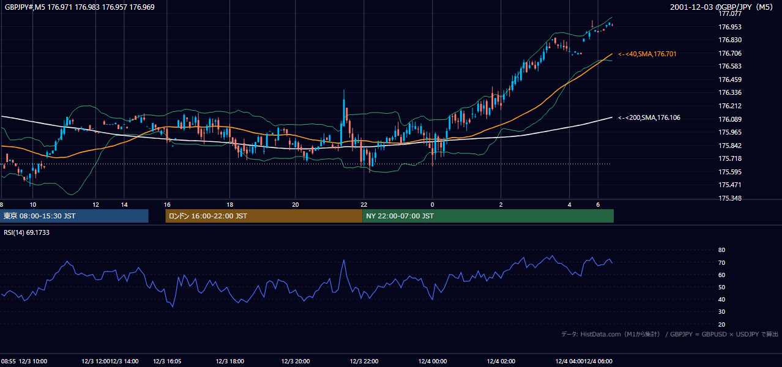Click price axis value 176.459
The image size is (782, 367).
(730, 80)
